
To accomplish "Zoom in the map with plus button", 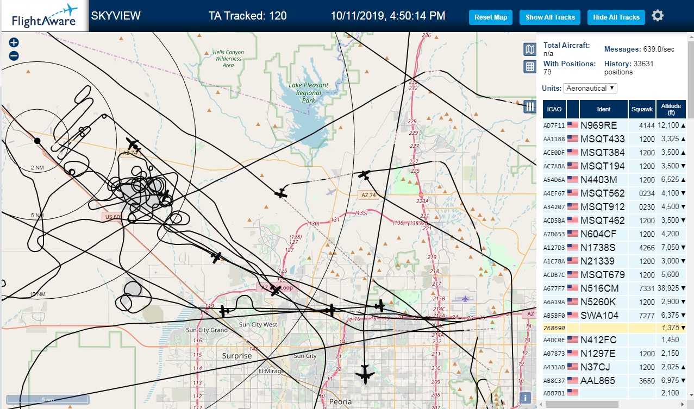I will pyautogui.click(x=14, y=42).
